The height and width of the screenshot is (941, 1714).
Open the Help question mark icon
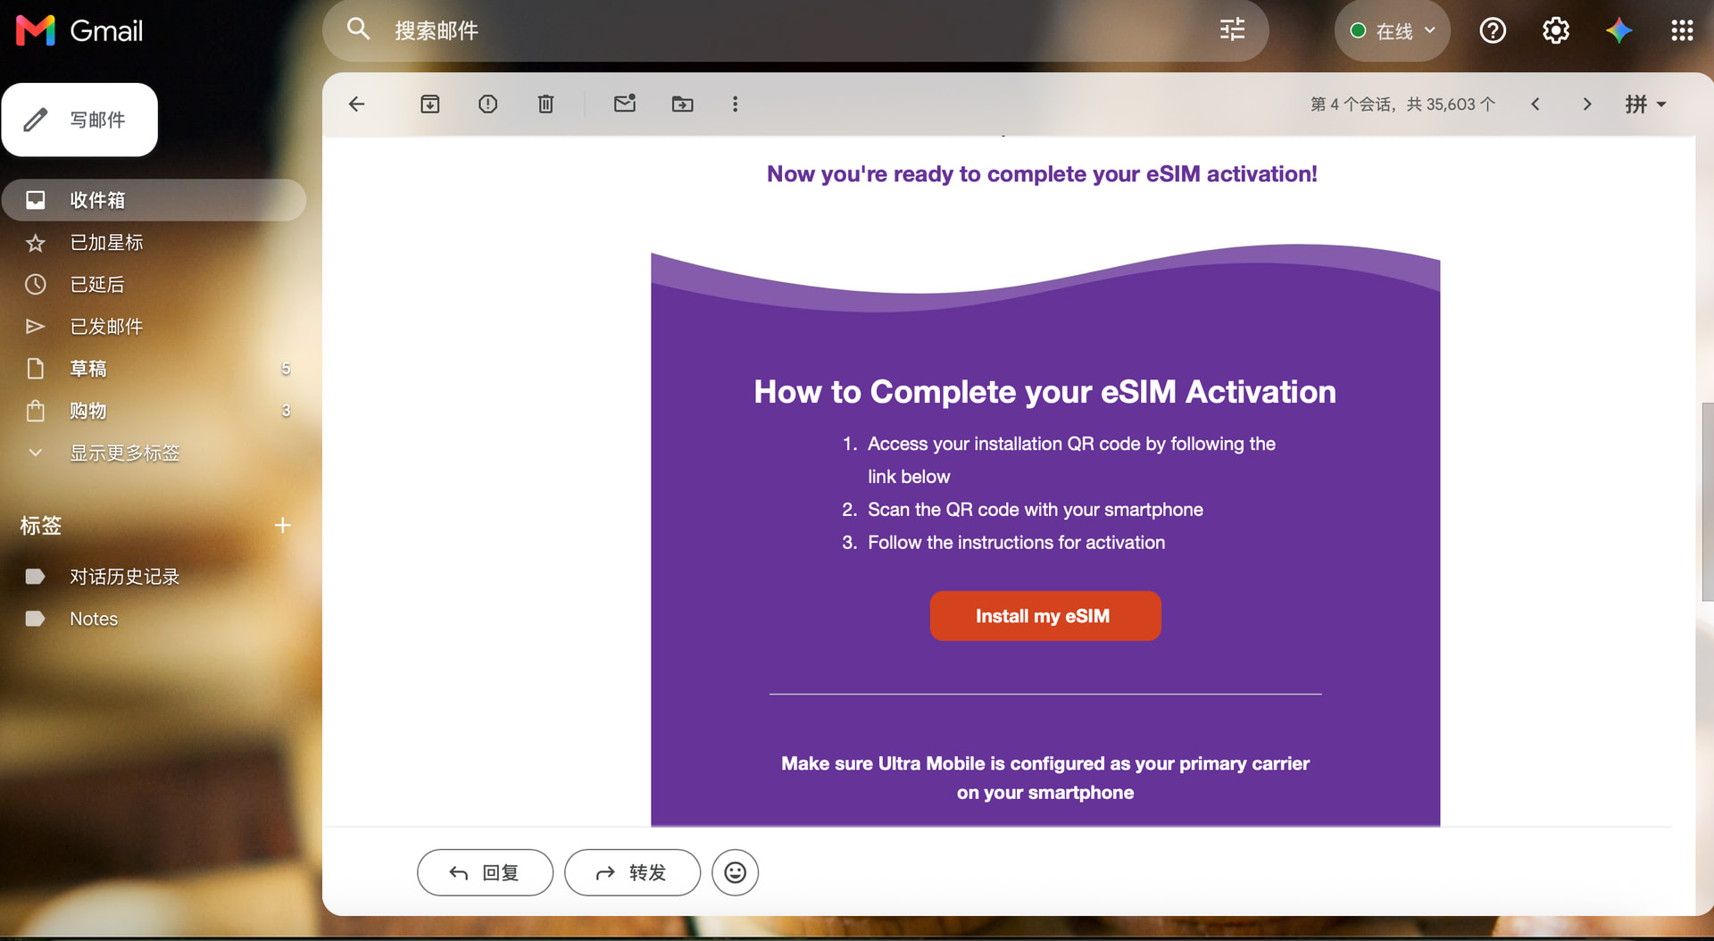(x=1493, y=31)
